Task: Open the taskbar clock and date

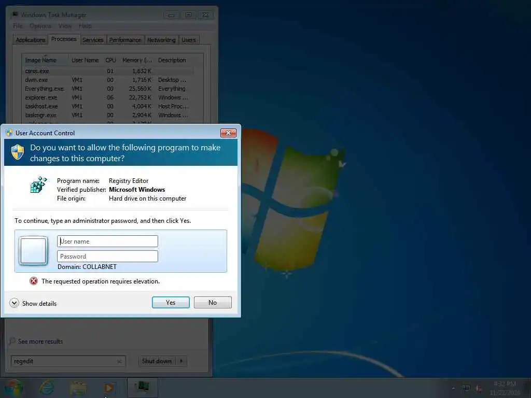Action: (505, 388)
